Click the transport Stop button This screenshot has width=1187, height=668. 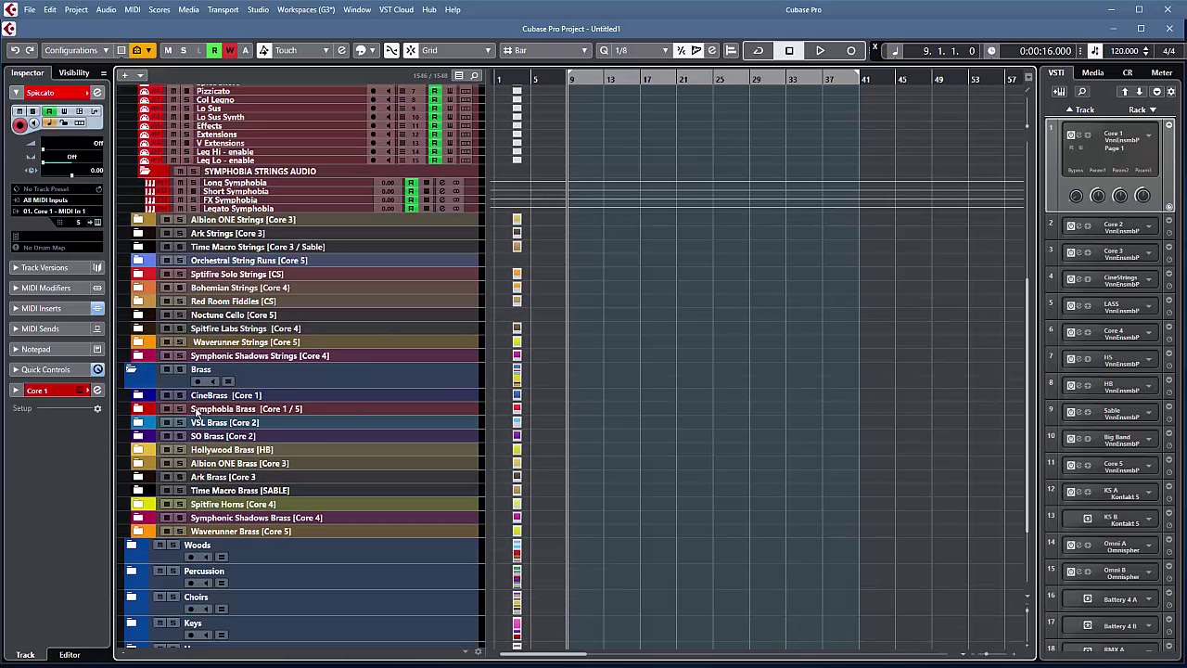(789, 50)
